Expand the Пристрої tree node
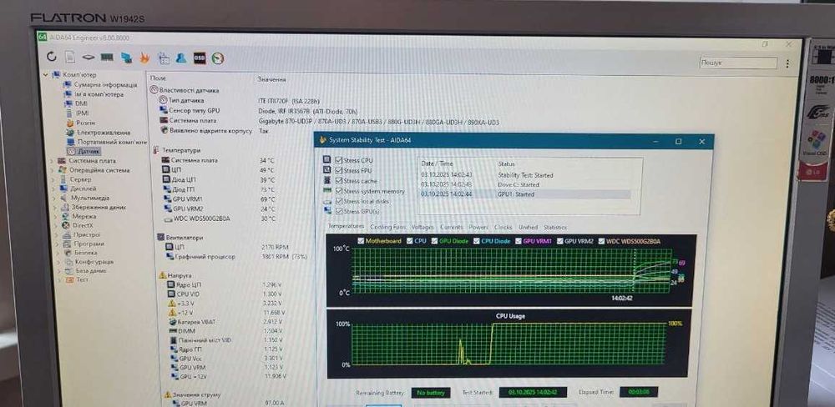This screenshot has width=835, height=407. 56,234
